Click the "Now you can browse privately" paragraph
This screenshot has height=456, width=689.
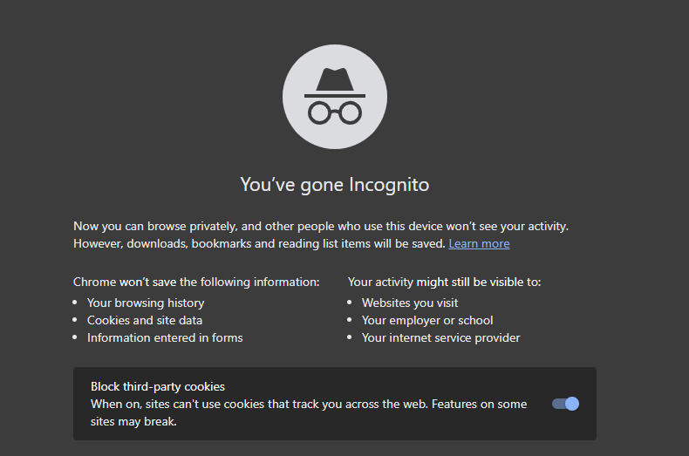(x=321, y=235)
